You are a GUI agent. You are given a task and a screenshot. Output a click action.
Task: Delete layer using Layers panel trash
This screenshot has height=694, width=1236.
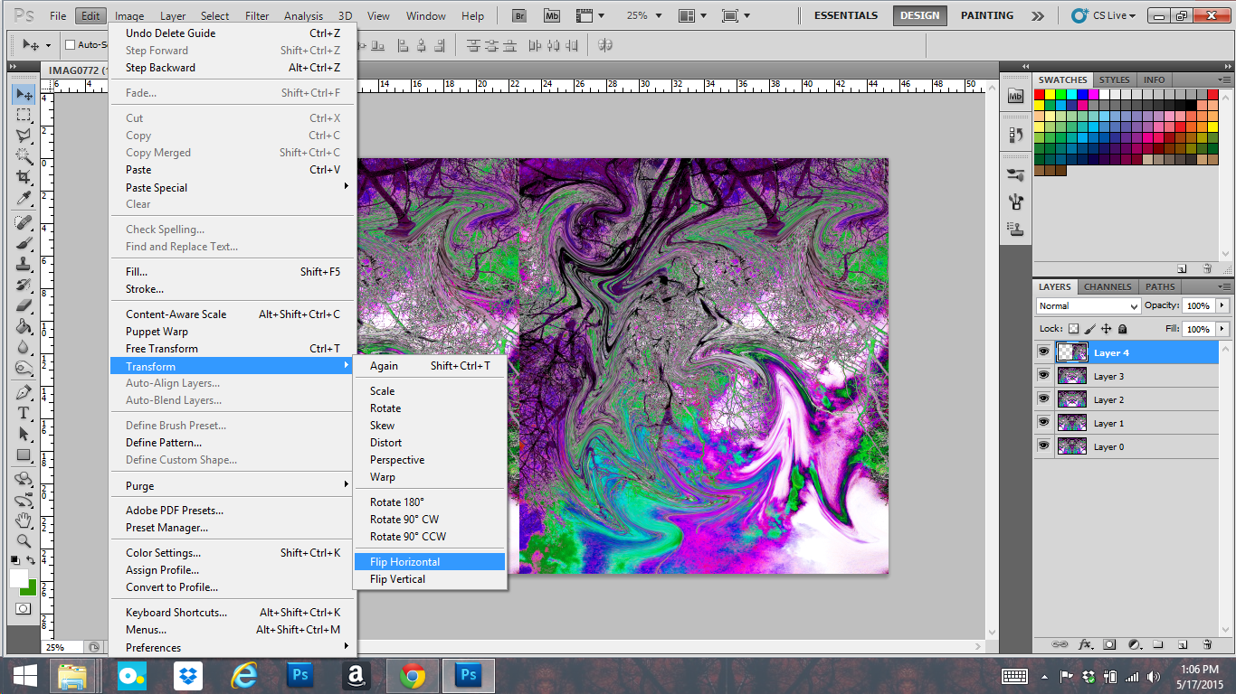1207,644
